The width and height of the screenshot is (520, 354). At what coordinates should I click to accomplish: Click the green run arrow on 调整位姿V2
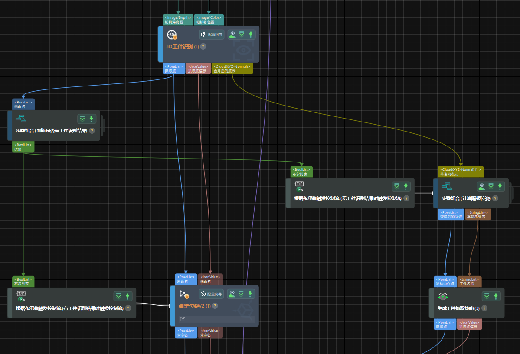[250, 294]
